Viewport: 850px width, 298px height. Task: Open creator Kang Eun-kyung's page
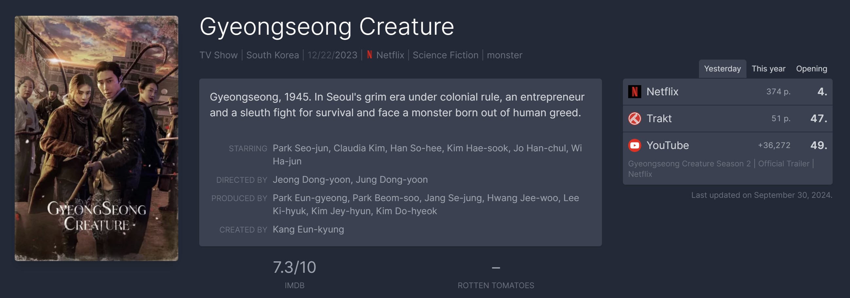[308, 230]
